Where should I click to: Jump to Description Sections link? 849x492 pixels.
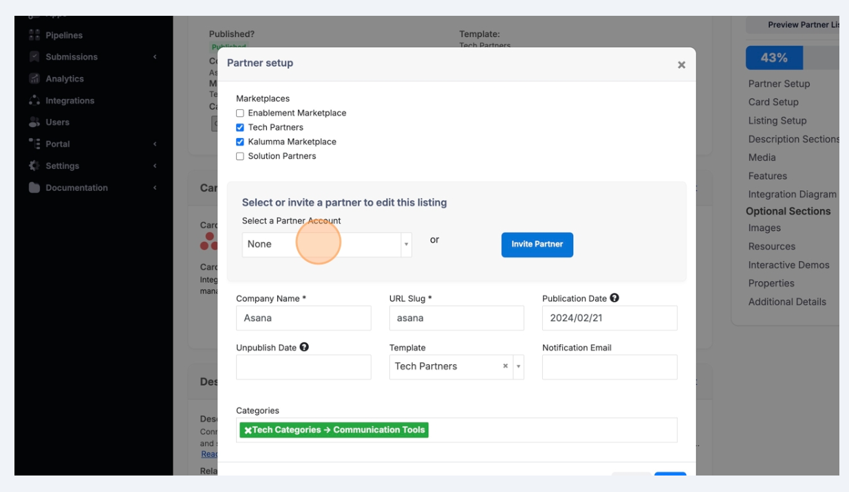coord(794,139)
